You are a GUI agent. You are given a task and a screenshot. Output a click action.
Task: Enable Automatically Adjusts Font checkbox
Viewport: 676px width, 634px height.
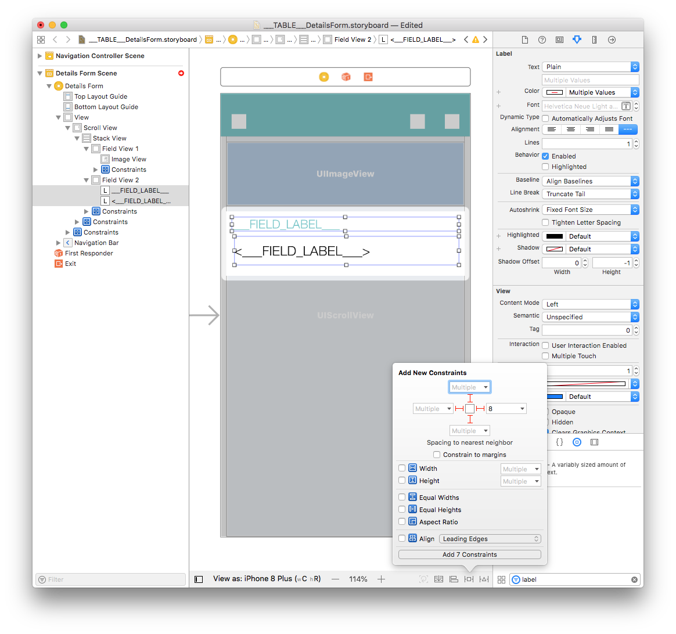pos(545,118)
